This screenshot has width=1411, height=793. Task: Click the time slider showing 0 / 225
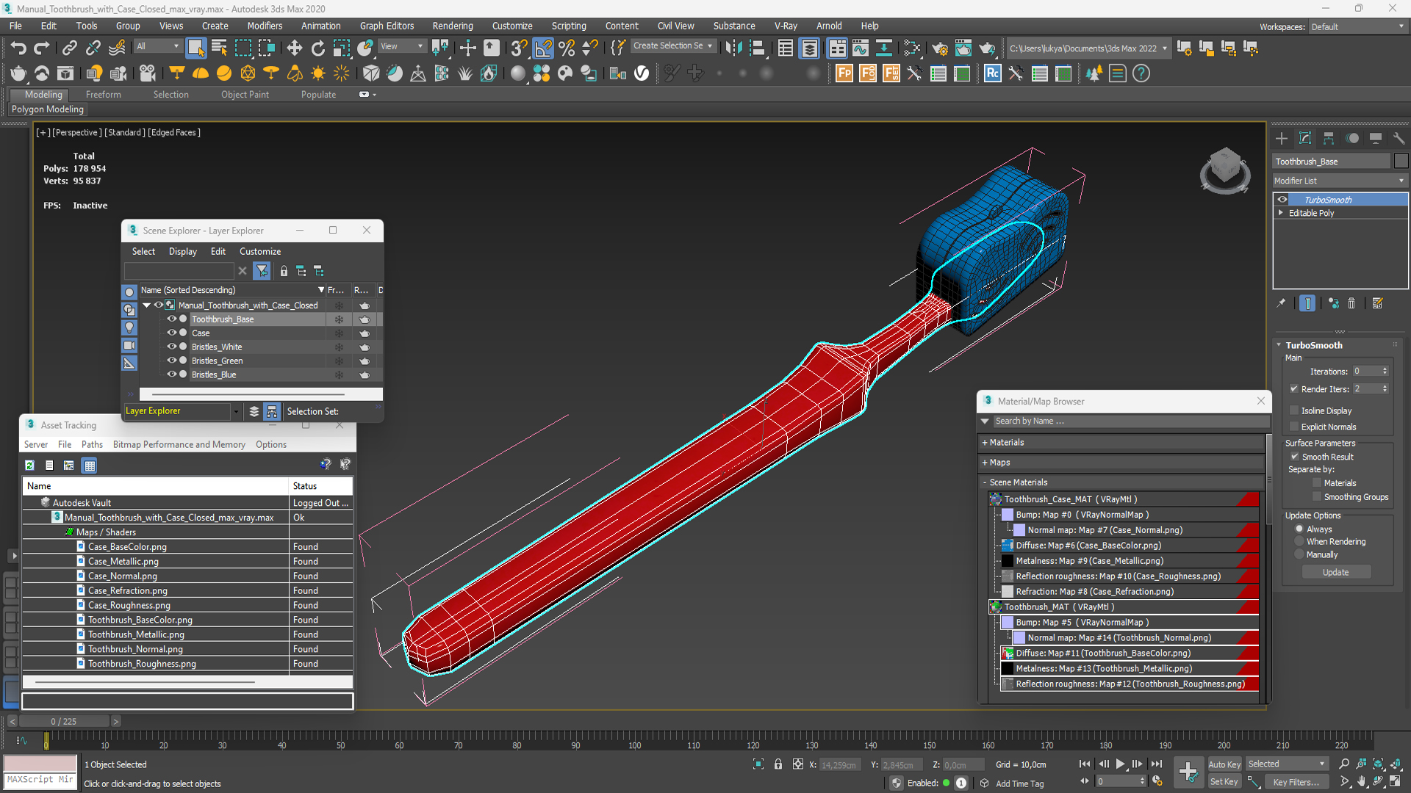64,722
